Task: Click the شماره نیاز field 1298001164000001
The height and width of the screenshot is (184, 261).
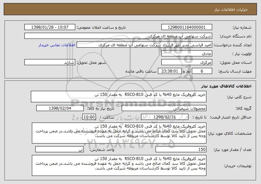Action: 186,27
